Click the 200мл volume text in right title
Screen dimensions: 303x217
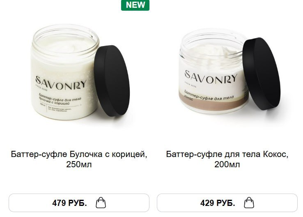coord(227,164)
